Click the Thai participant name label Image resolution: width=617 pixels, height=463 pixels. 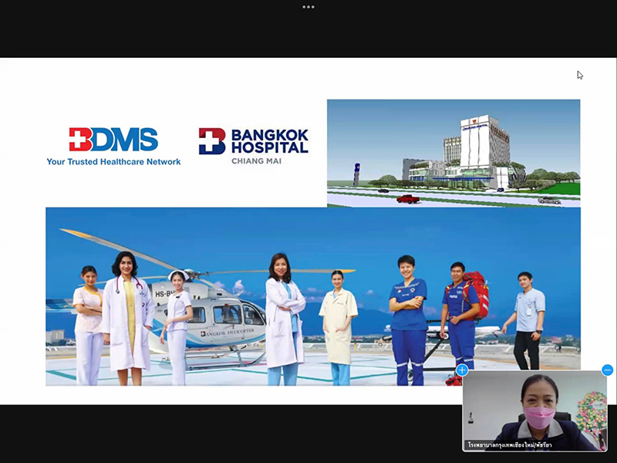510,445
